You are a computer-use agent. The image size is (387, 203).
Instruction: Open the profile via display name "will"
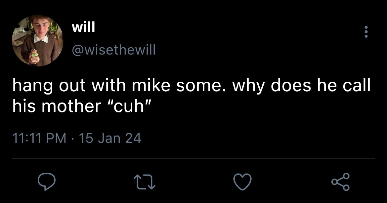click(x=83, y=27)
